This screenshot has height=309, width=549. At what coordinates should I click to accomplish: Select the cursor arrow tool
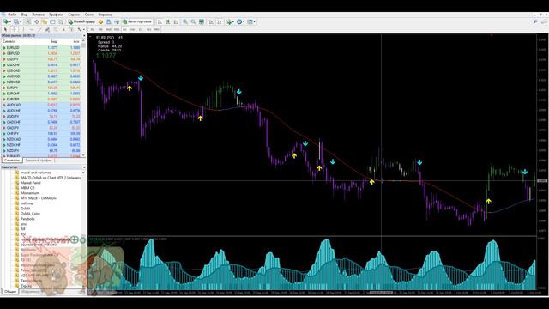pyautogui.click(x=5, y=29)
